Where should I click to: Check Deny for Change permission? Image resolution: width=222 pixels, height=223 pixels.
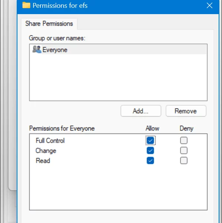[184, 151]
